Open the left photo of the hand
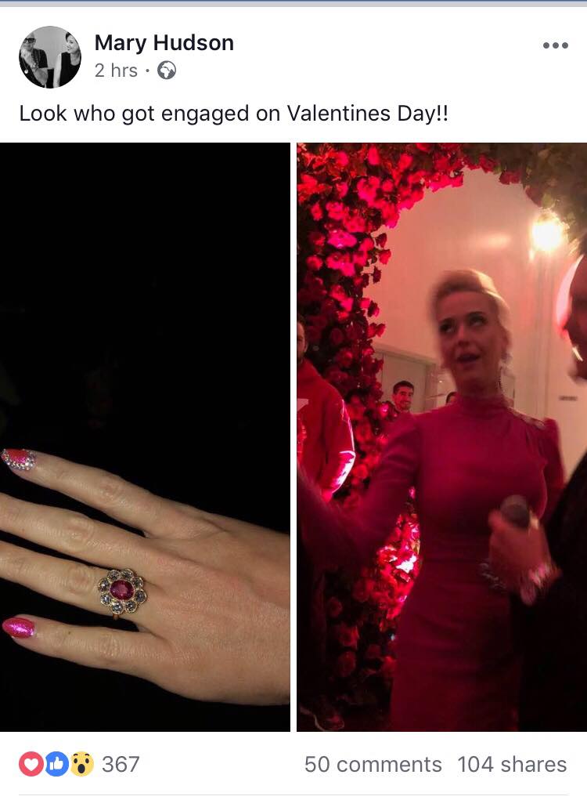The image size is (587, 800). click(x=145, y=436)
